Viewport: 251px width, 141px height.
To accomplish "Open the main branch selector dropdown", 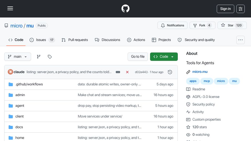I will pyautogui.click(x=18, y=57).
